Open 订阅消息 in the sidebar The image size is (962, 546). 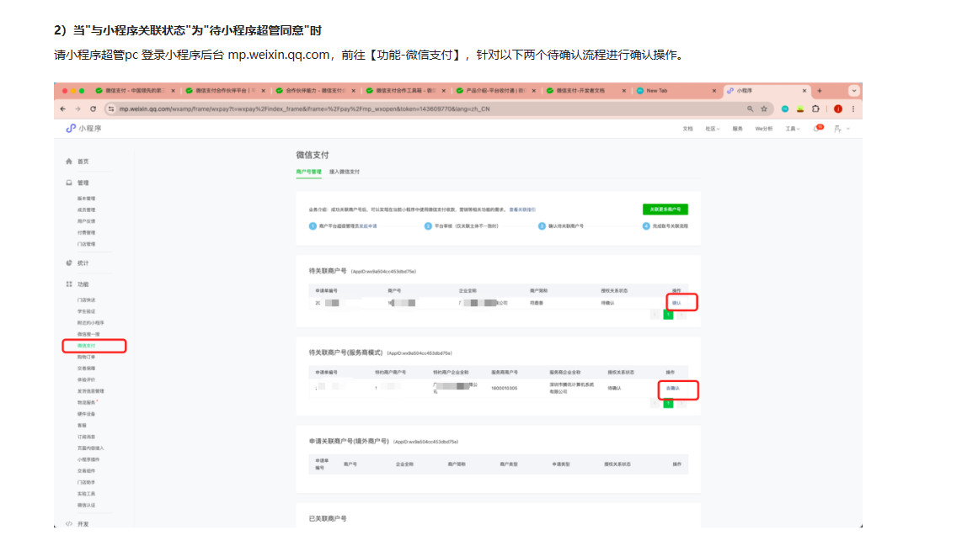pos(87,437)
